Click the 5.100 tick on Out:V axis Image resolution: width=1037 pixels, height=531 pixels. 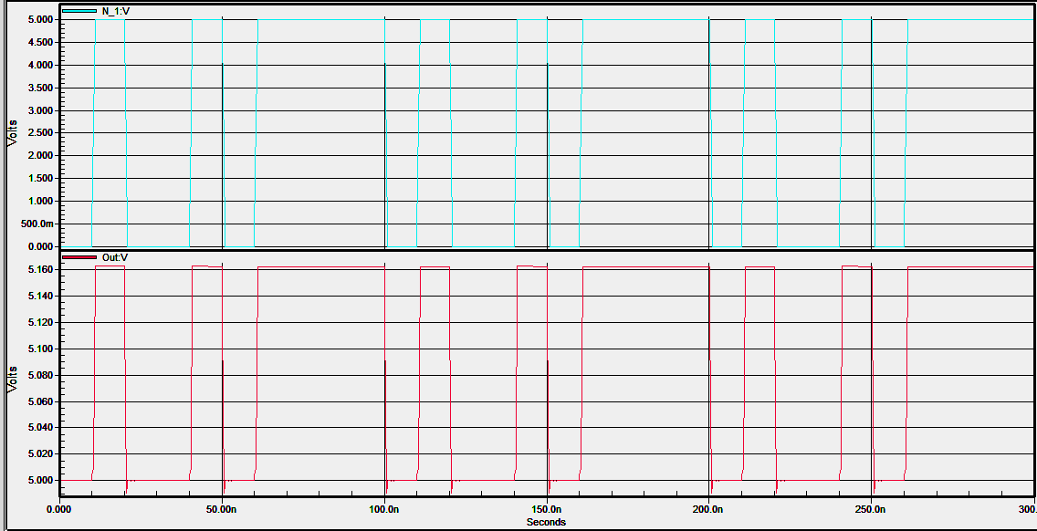click(42, 349)
